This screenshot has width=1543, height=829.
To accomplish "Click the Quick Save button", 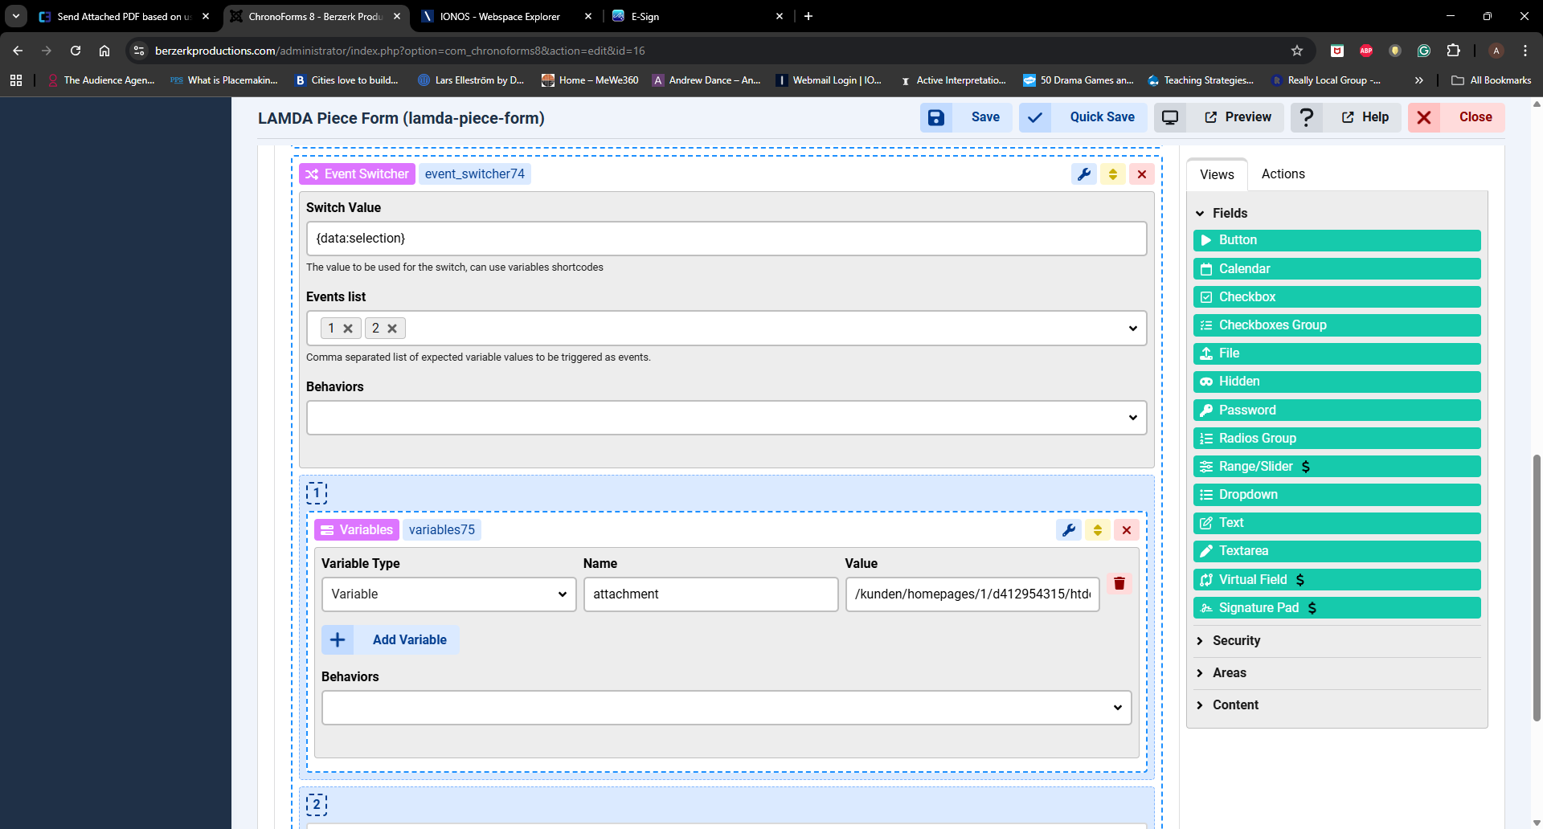I will coord(1084,117).
